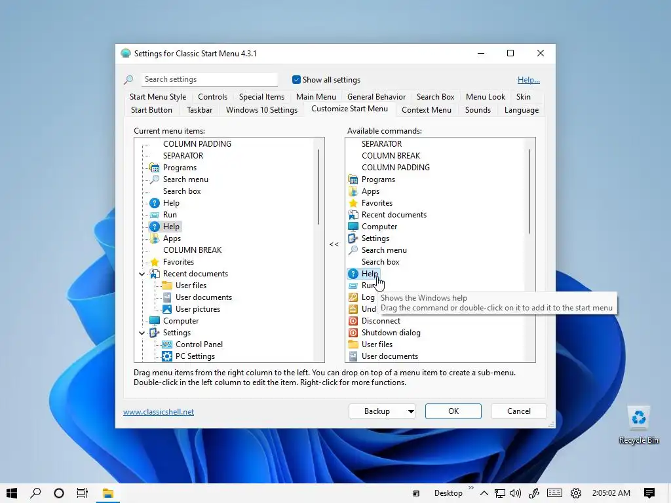Select COLUMN BREAK in Current menu items
The width and height of the screenshot is (671, 503).
coord(192,250)
